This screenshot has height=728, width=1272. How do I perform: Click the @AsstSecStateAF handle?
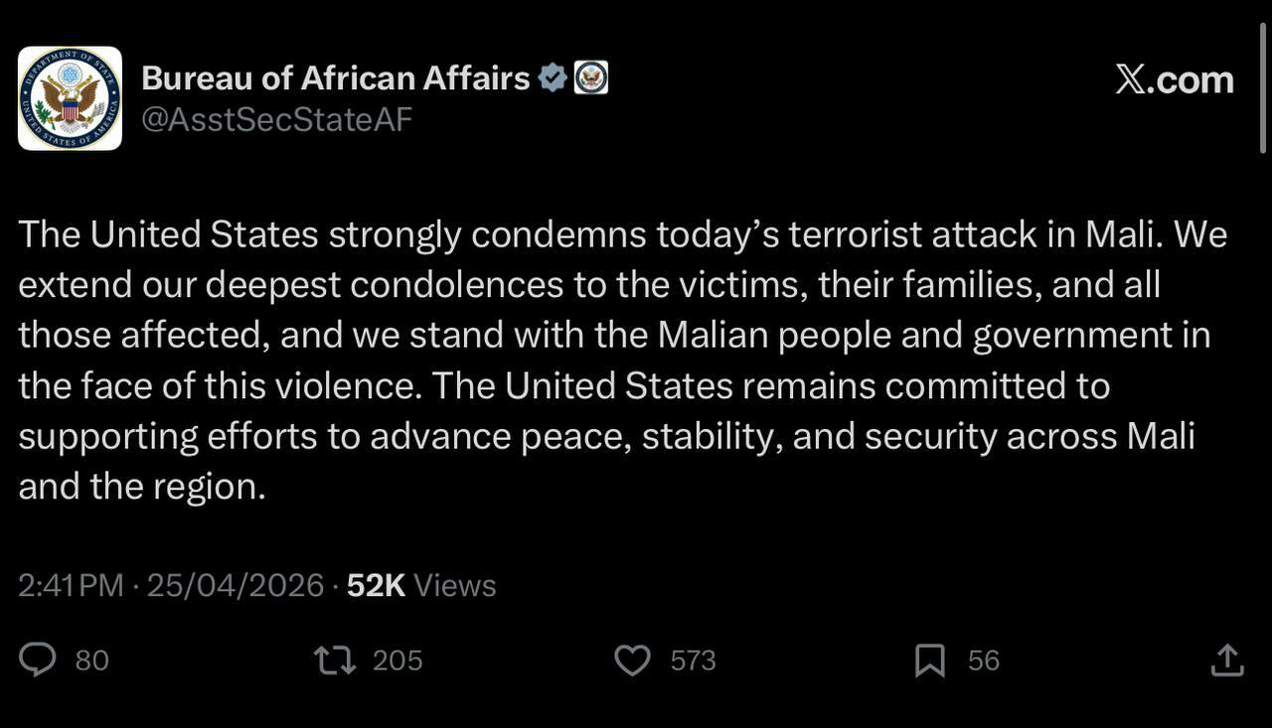[x=276, y=119]
